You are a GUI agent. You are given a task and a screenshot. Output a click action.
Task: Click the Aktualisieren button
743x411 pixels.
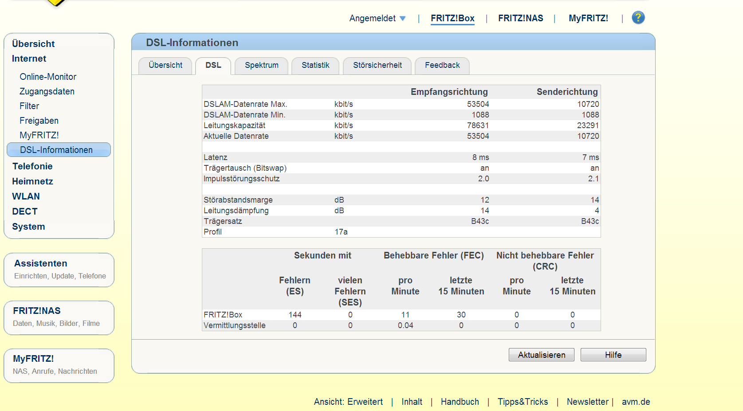pyautogui.click(x=542, y=355)
